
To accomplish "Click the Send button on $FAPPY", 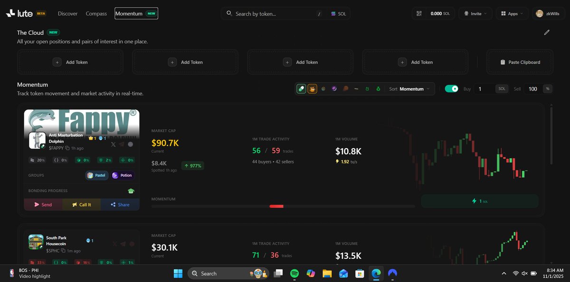I will point(43,205).
